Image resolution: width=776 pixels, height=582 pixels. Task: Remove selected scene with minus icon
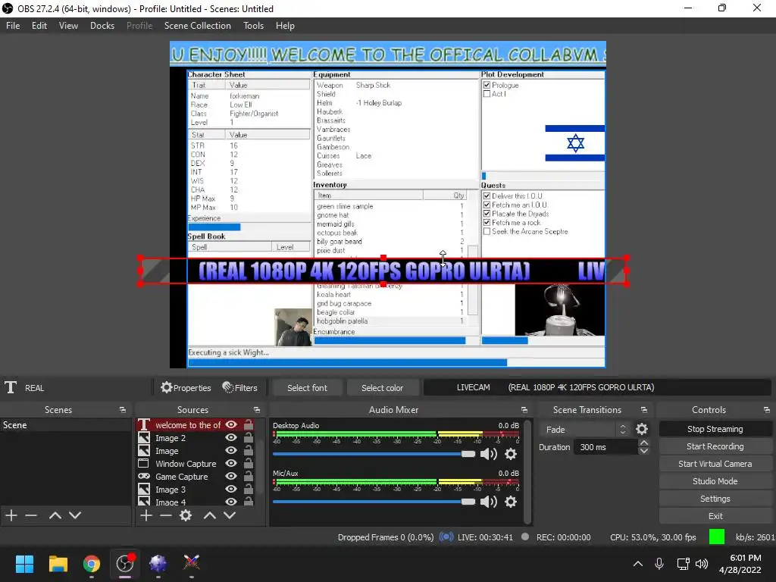[x=31, y=515]
